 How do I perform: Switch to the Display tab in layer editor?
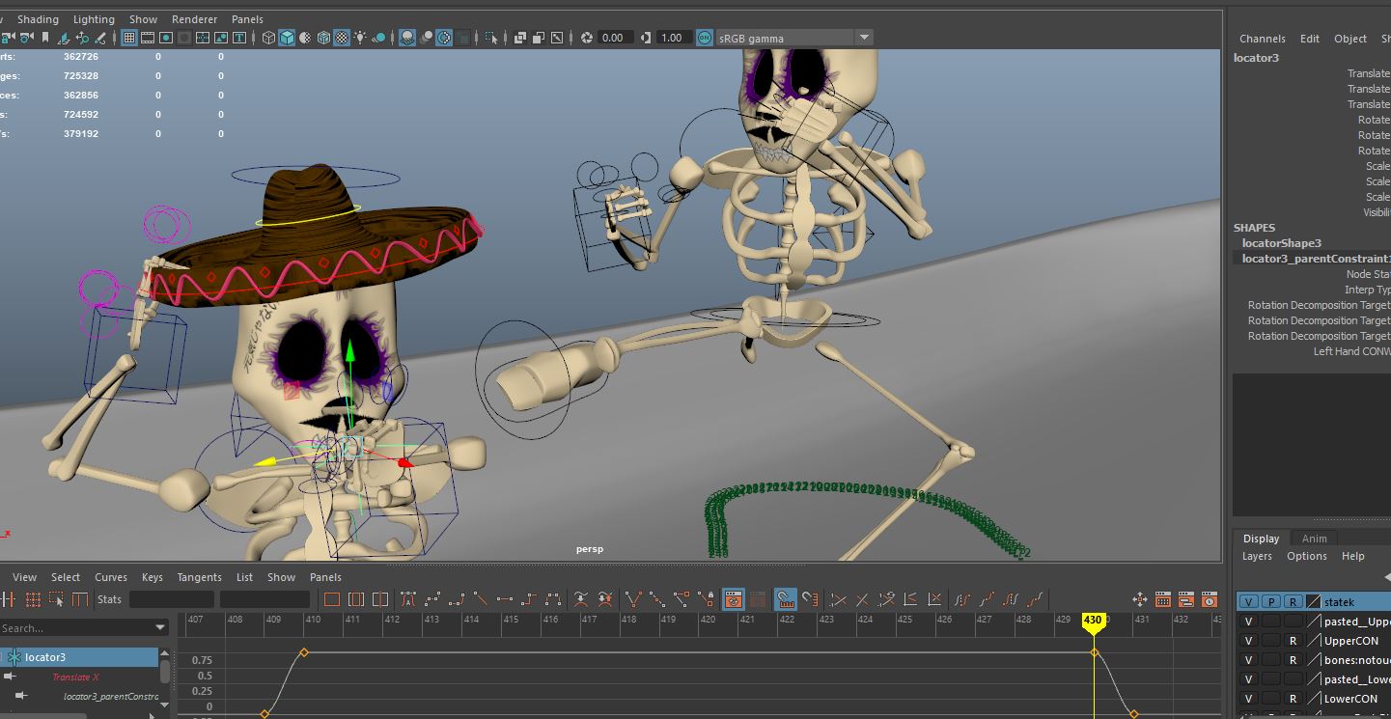(1261, 539)
